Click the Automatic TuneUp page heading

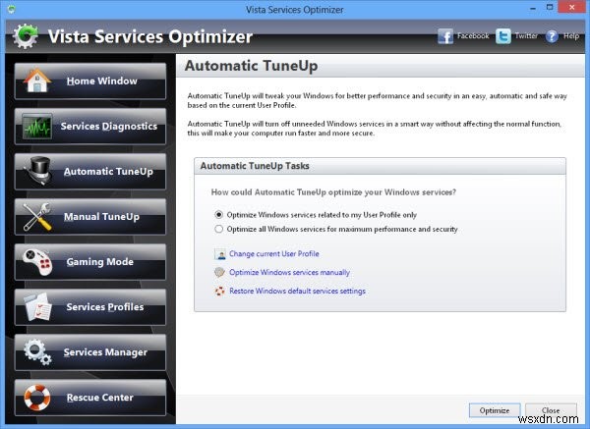pos(252,66)
